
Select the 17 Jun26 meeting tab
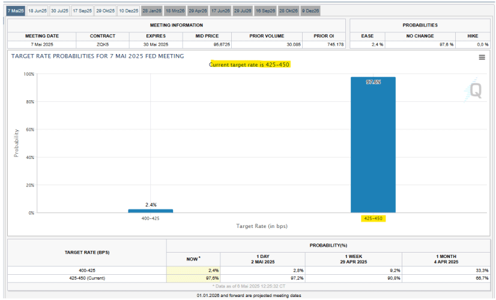point(220,11)
